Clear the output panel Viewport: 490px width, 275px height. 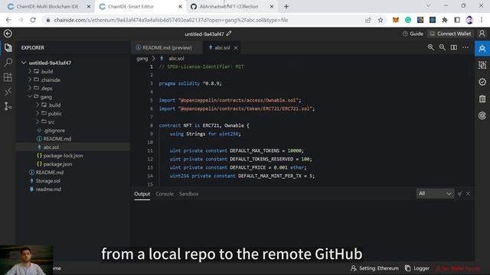point(459,193)
